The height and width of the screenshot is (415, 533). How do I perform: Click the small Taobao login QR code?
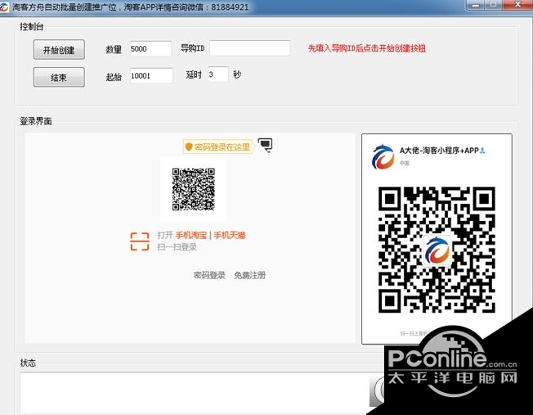pos(194,189)
